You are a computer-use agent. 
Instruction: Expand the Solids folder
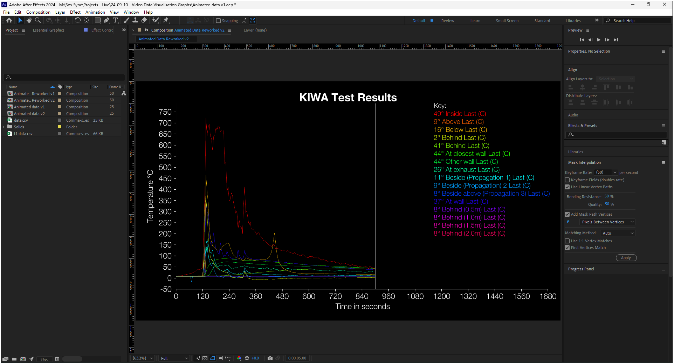point(4,127)
